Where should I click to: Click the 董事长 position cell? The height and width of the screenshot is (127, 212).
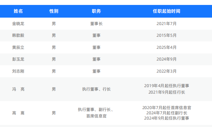coord(96,23)
